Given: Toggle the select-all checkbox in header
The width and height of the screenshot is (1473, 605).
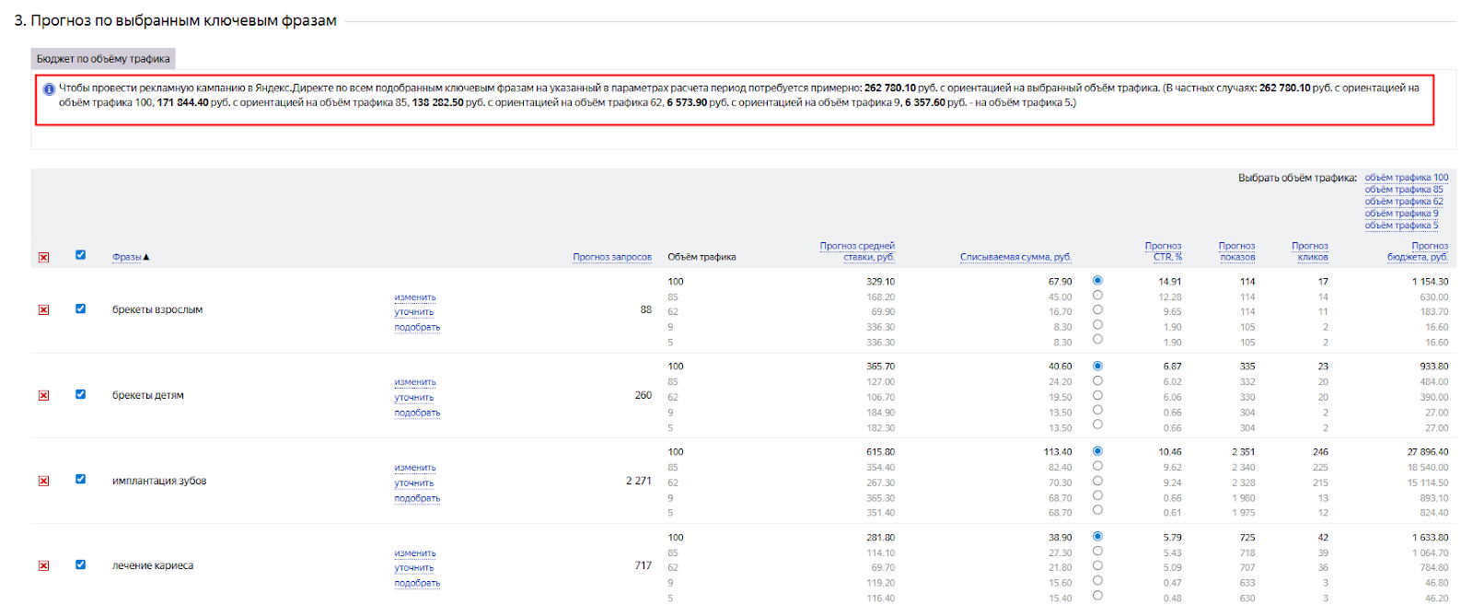Looking at the screenshot, I should pos(80,255).
